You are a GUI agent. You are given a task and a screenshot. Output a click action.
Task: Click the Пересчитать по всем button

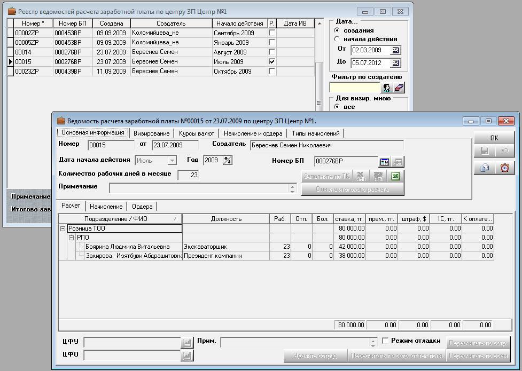tap(478, 356)
